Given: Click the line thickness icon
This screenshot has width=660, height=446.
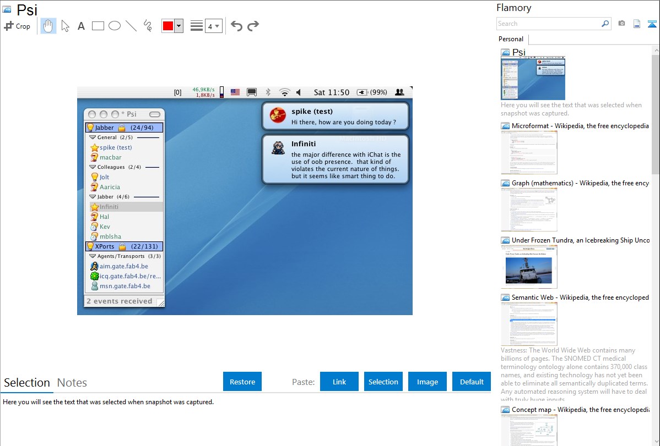Looking at the screenshot, I should tap(197, 26).
